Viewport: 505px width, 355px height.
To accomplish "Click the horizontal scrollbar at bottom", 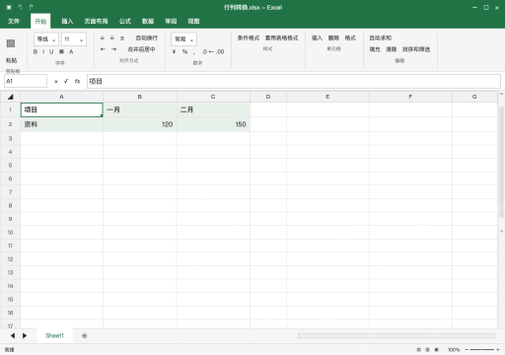I will click(x=397, y=335).
